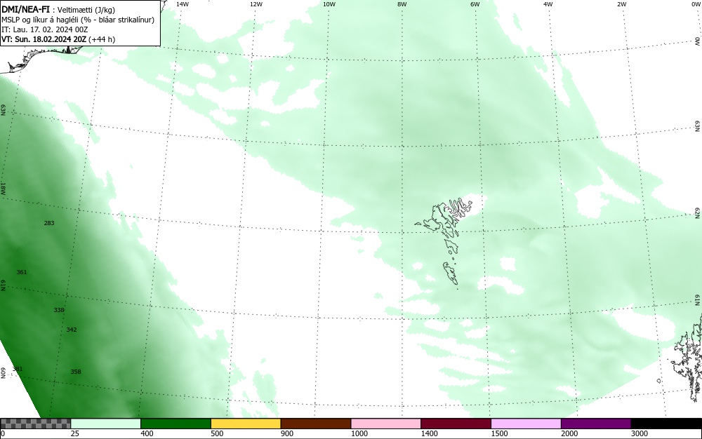Choose the lavender 1500–2000 legend swatch
Viewport: 702px width, 439px height.
coord(526,424)
